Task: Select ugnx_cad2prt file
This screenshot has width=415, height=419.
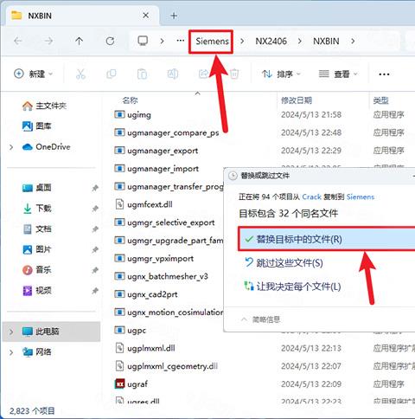Action: (146, 294)
